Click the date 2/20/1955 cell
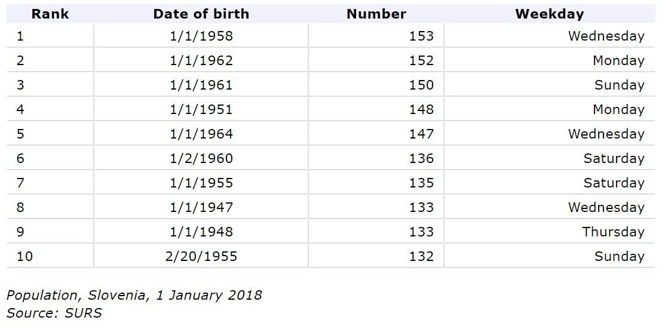The width and height of the screenshot is (665, 329). pyautogui.click(x=201, y=256)
